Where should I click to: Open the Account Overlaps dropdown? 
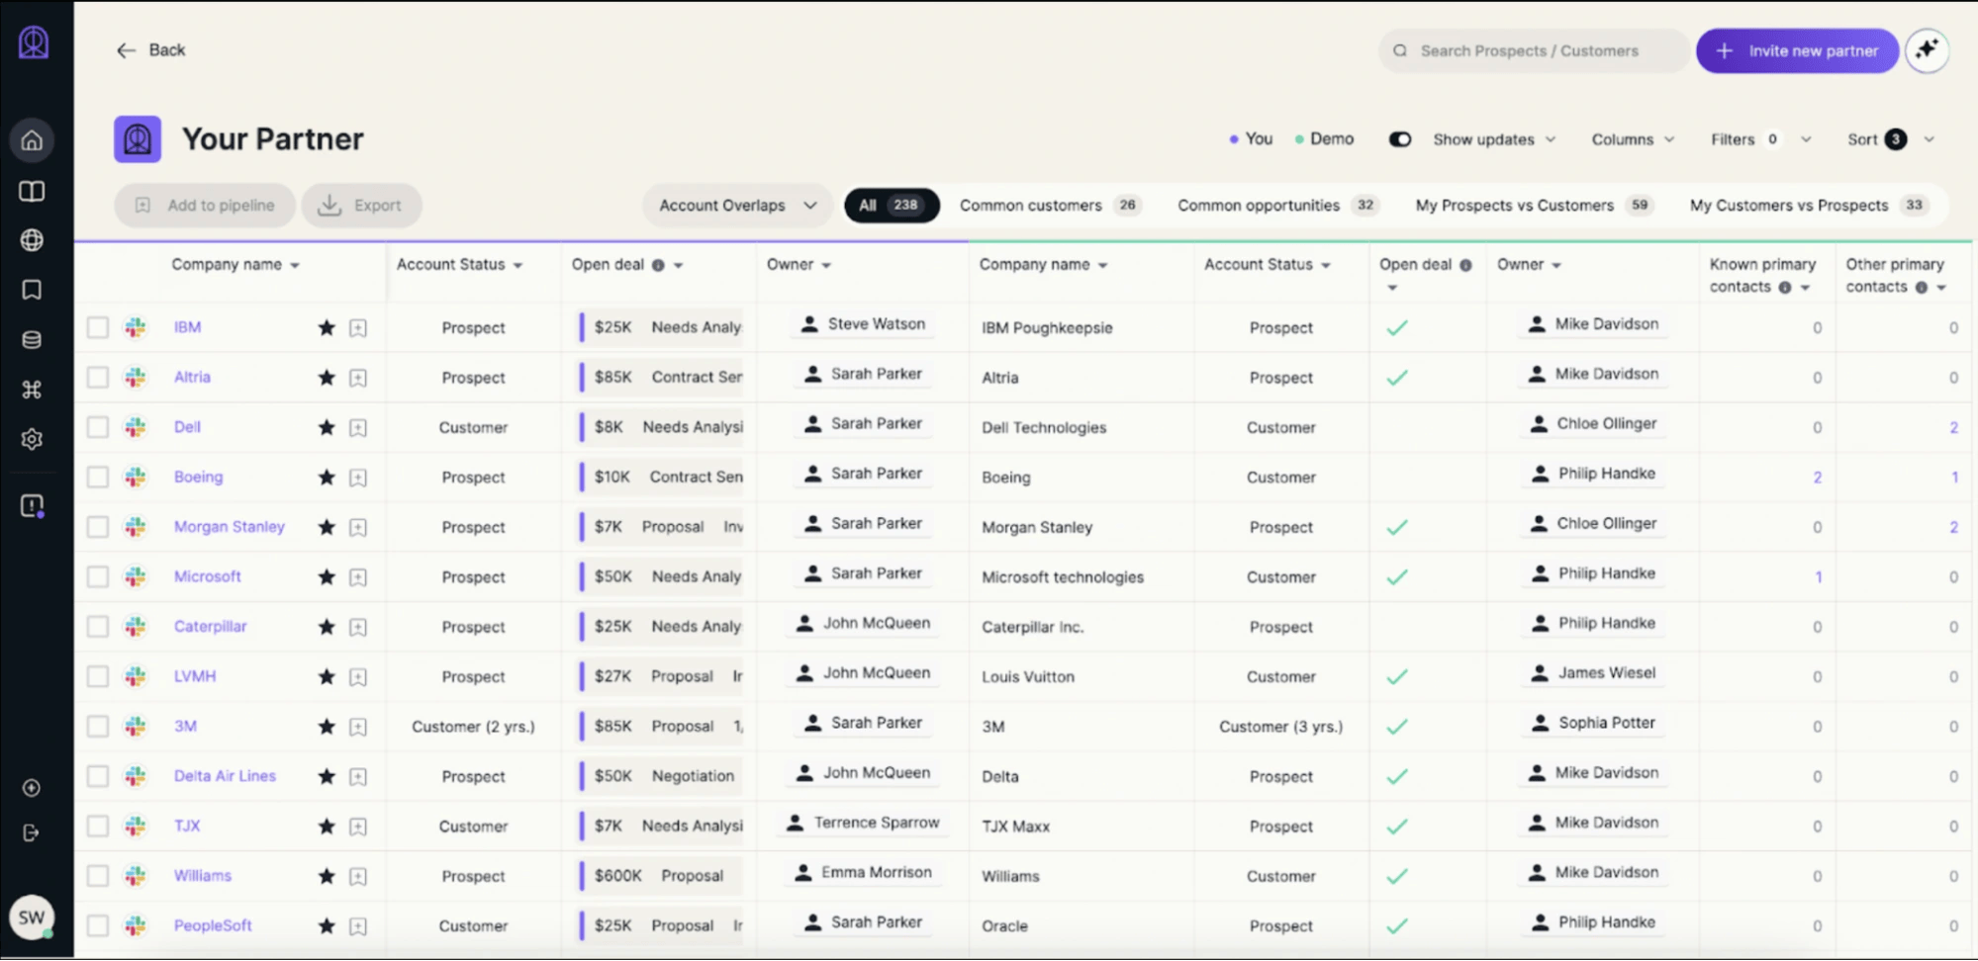tap(737, 206)
